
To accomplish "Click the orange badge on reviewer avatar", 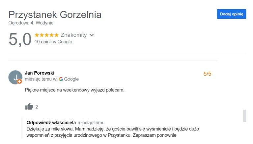I will click(x=19, y=82).
